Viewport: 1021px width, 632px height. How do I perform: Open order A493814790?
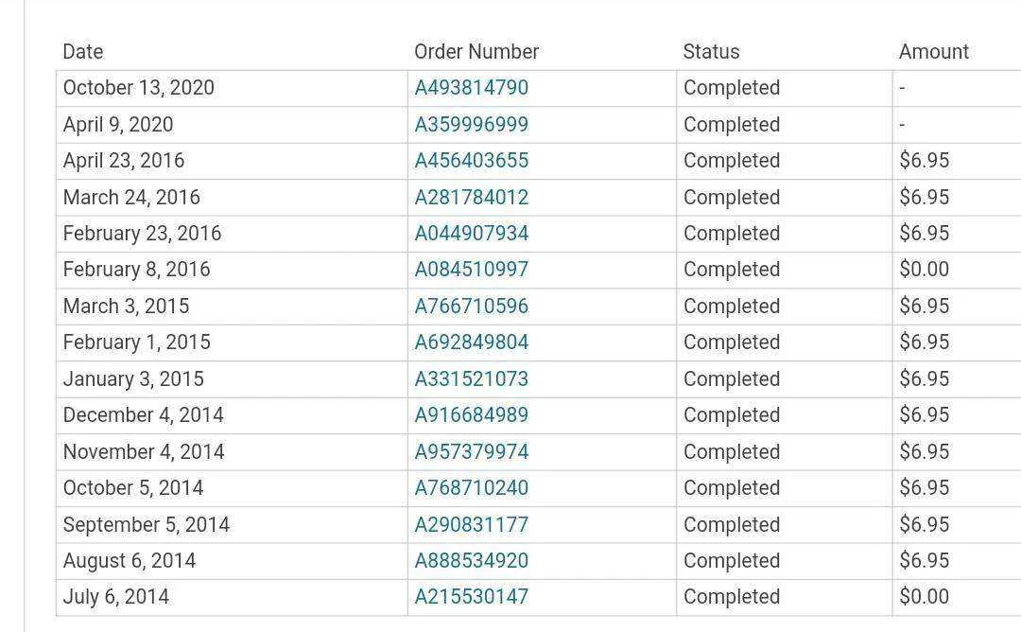(x=472, y=88)
